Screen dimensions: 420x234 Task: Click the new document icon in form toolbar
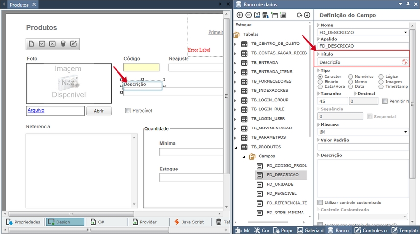coord(31,44)
